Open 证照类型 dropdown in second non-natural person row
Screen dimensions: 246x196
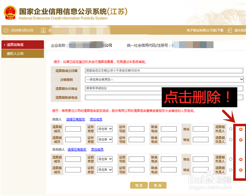tap(105, 170)
